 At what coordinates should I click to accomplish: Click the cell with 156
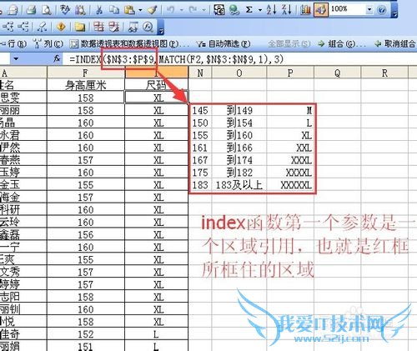[86, 234]
